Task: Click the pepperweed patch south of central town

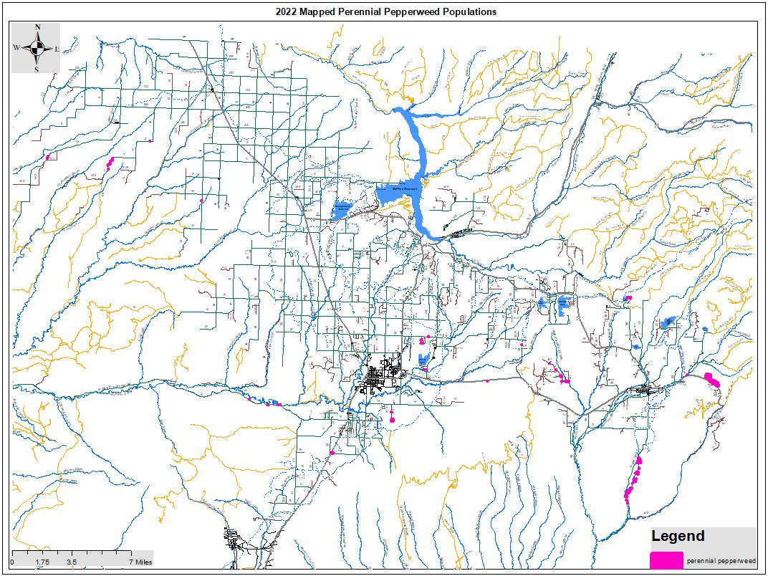Action: coord(393,416)
